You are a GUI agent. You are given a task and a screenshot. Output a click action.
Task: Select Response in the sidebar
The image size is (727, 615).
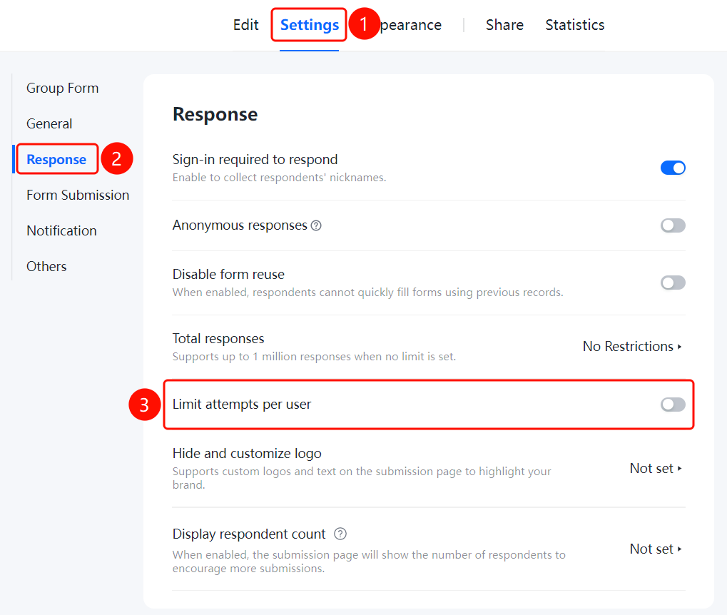pyautogui.click(x=56, y=159)
